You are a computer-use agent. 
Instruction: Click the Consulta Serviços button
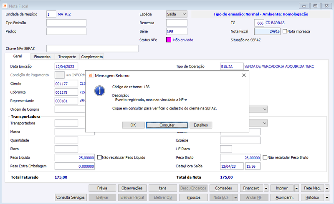(71, 197)
